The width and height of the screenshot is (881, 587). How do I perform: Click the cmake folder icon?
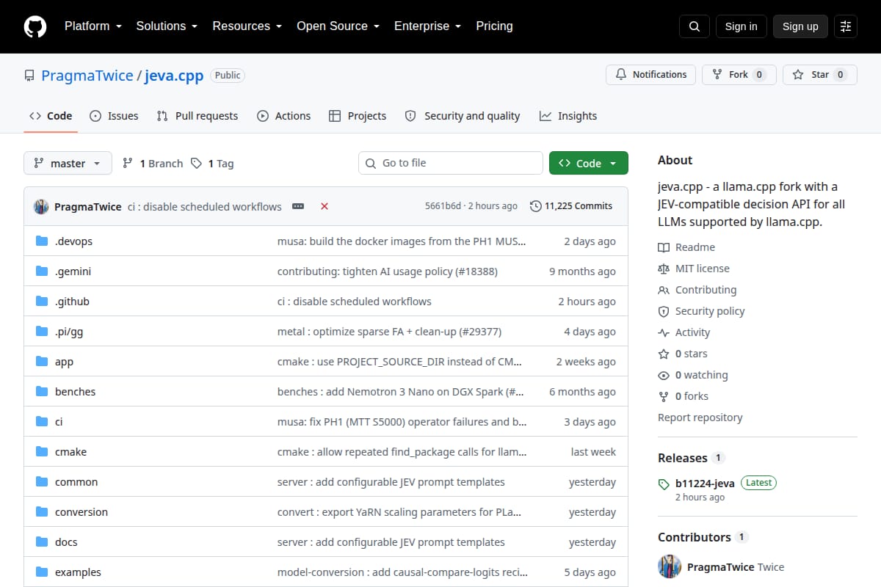pyautogui.click(x=42, y=452)
